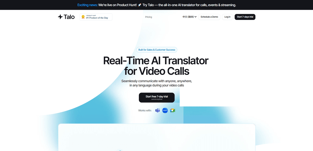Click the 'Works with:' label

coord(145,111)
